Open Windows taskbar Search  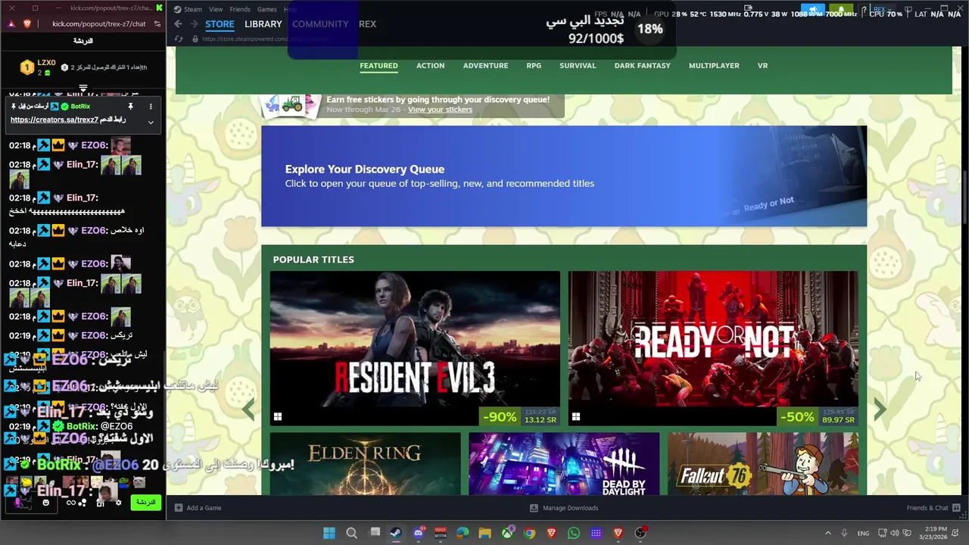pos(351,533)
